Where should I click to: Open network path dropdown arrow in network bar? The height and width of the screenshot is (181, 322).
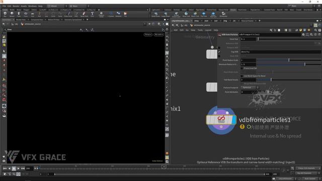(311, 25)
